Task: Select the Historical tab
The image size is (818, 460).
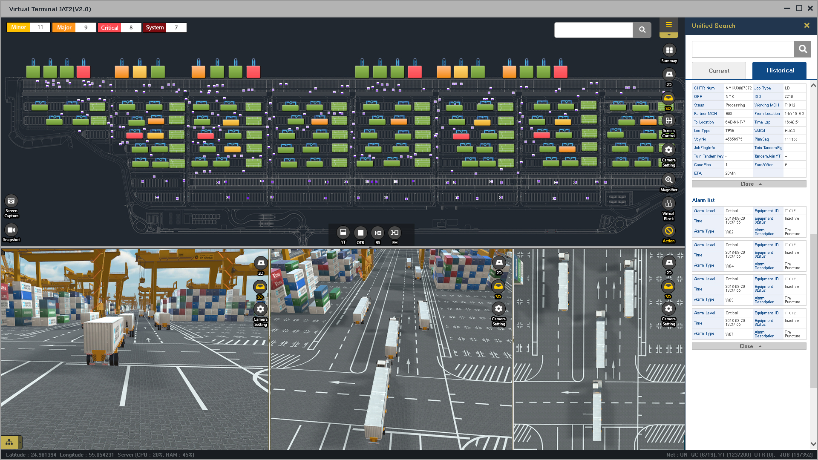Action: [780, 71]
